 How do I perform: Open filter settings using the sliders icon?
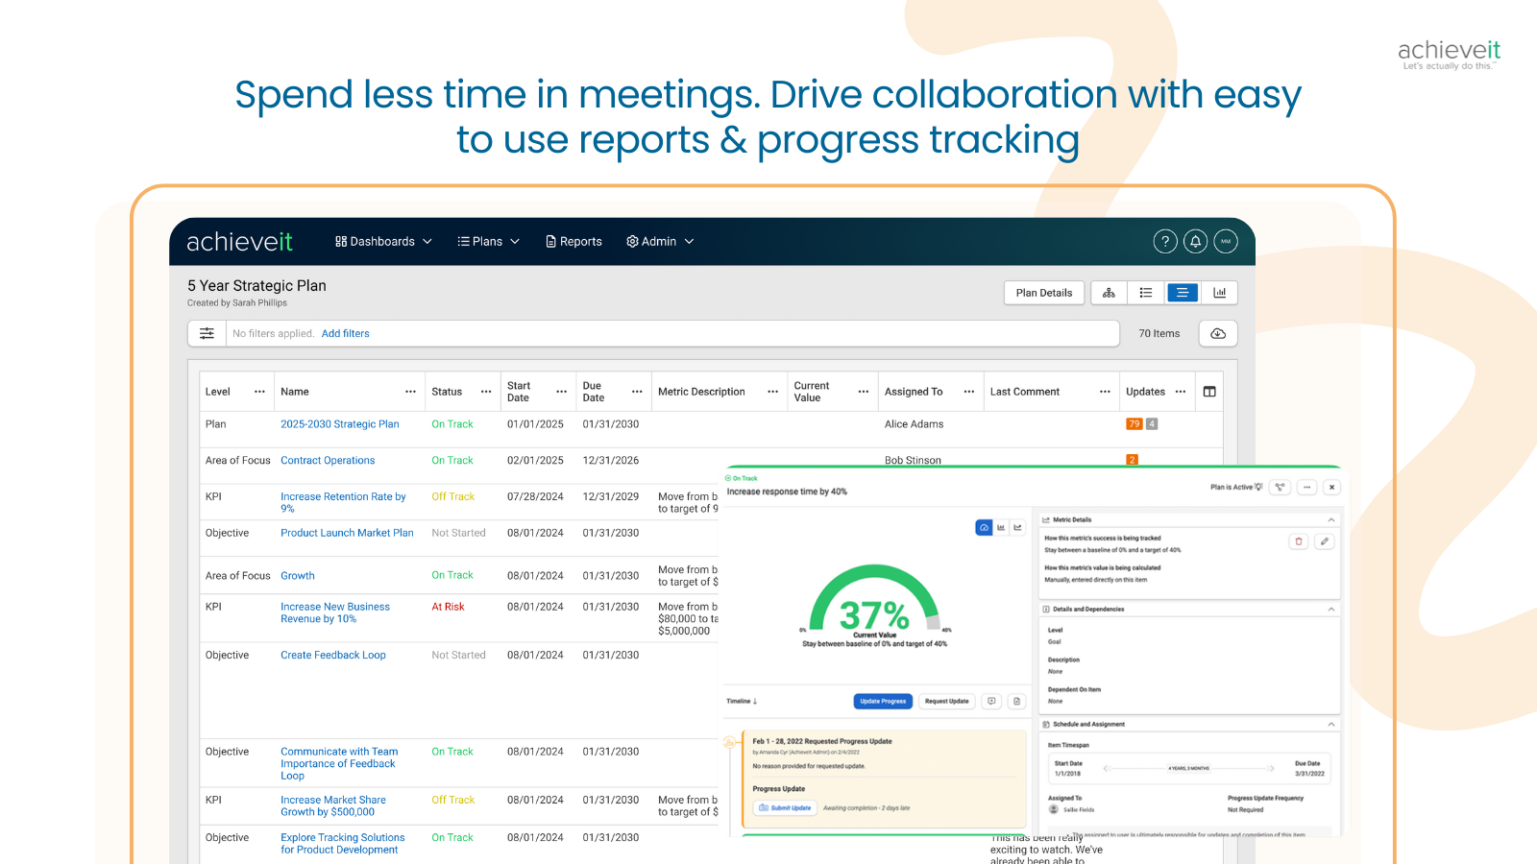pos(207,333)
